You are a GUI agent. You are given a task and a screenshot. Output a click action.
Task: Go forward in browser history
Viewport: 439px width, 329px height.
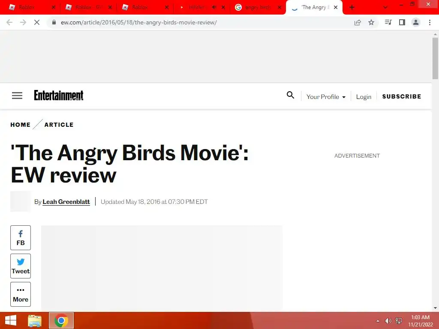tap(23, 22)
